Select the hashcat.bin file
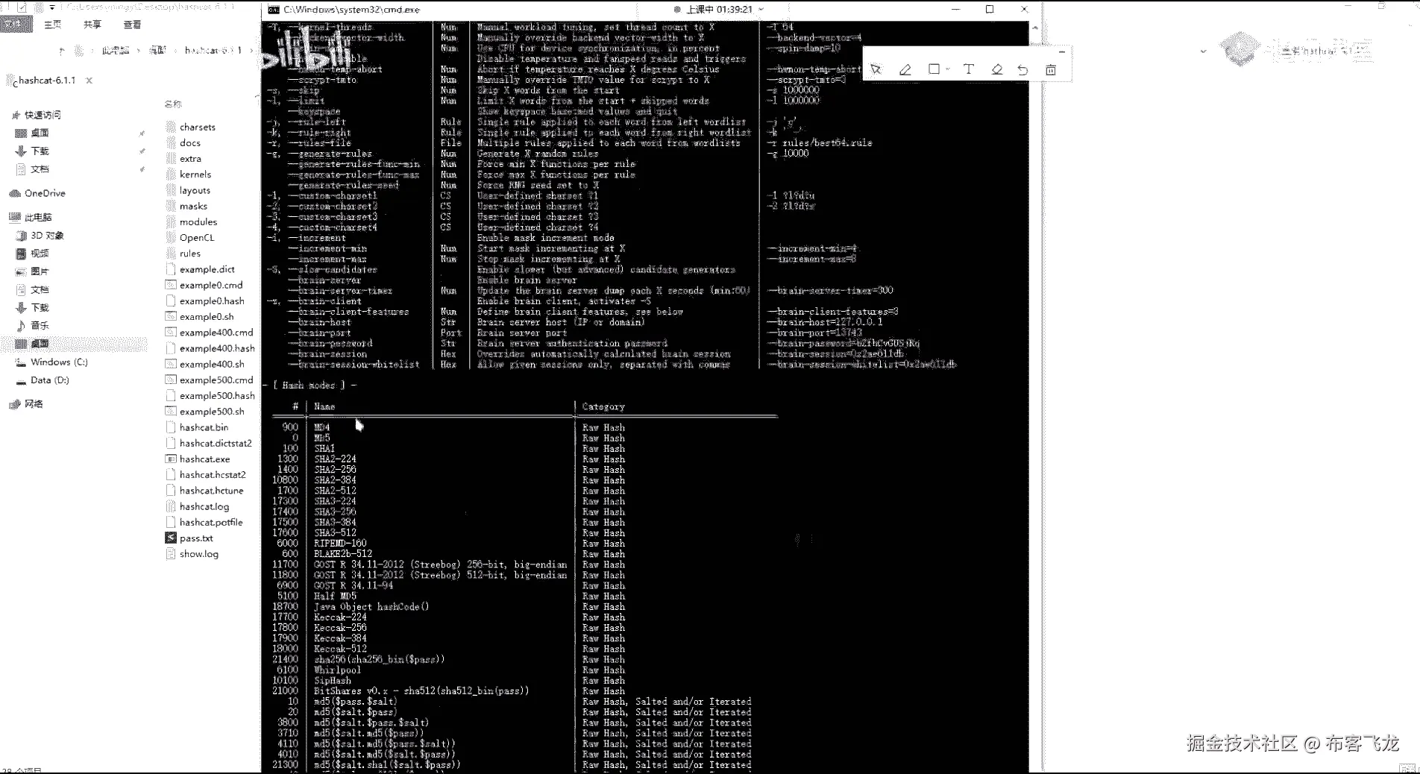This screenshot has height=774, width=1420. 204,427
